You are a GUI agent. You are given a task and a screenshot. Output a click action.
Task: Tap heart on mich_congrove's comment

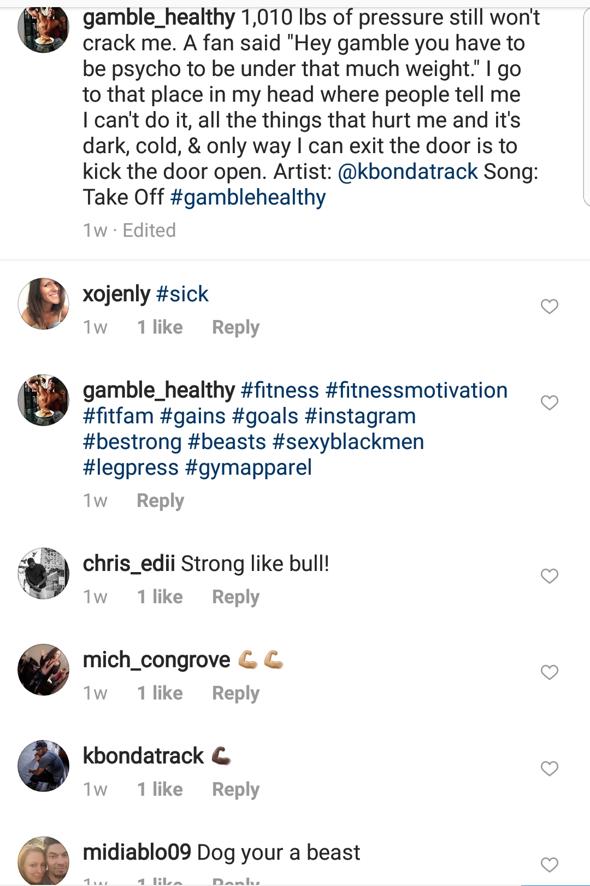(x=549, y=672)
